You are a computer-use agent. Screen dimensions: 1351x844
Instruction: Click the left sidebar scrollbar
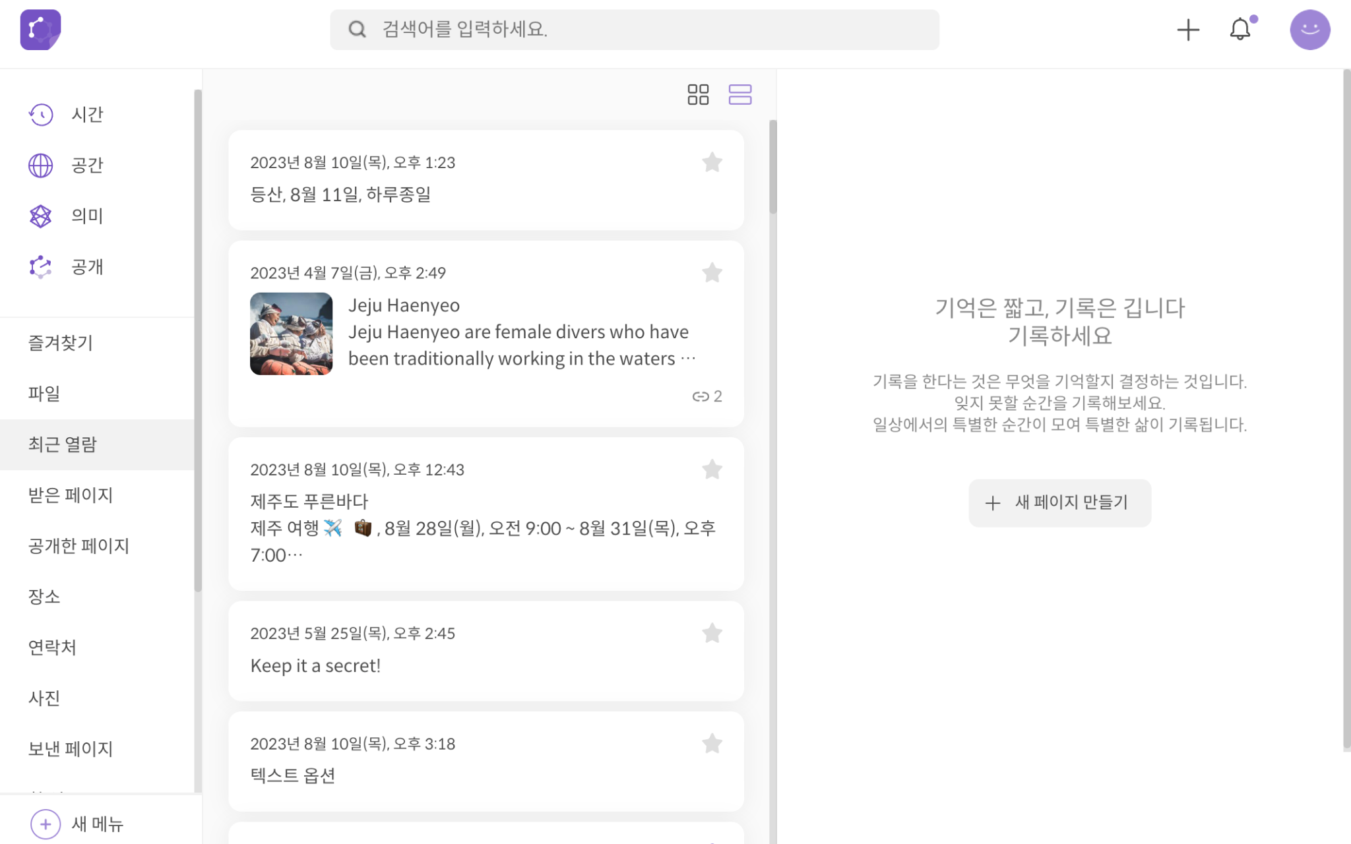click(x=198, y=341)
